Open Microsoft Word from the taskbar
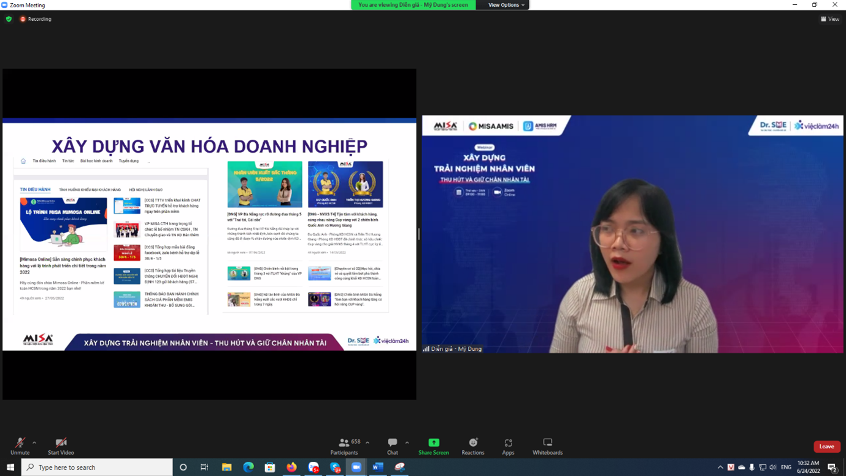This screenshot has height=476, width=846. 378,467
